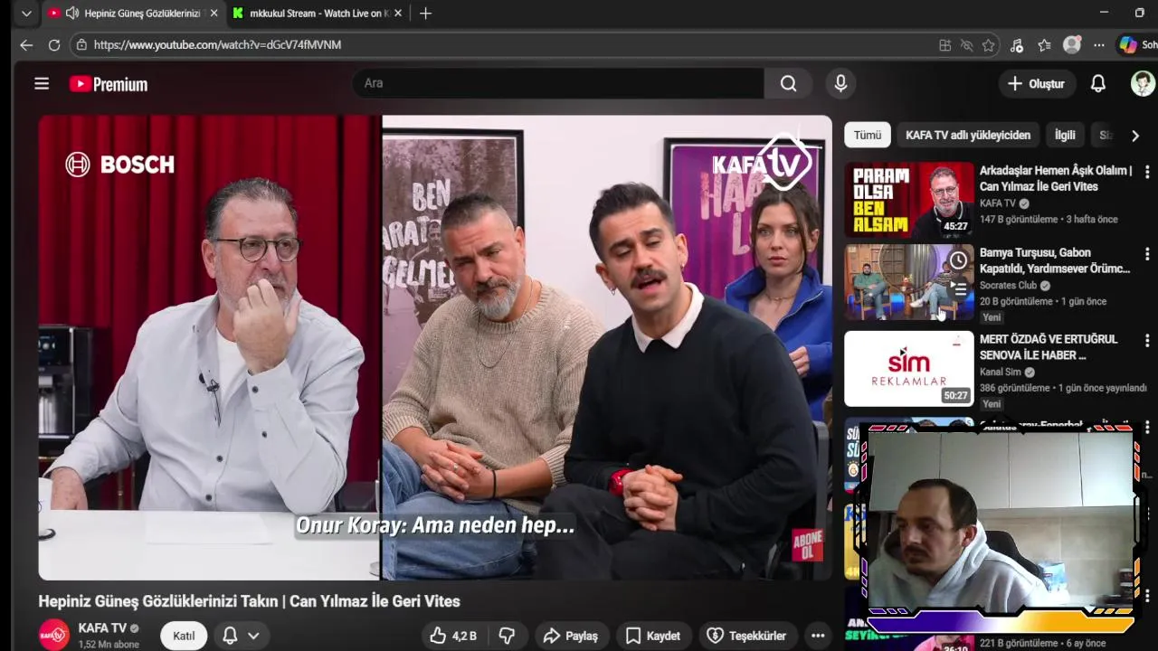Click the video title Hepiniz Güneş Gözlüklerinizi Takın
Screen dimensions: 1158x651
click(249, 601)
